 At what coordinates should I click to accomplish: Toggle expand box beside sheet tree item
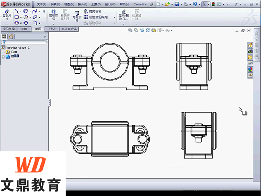tap(3, 56)
